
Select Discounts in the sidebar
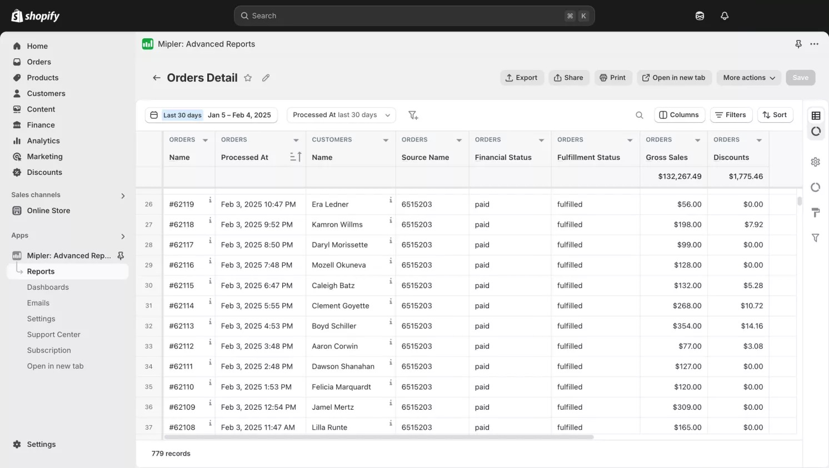[x=44, y=172]
